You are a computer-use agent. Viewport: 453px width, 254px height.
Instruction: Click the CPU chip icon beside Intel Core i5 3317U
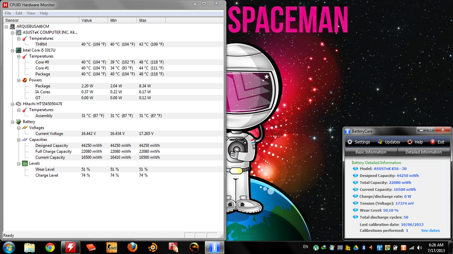(x=19, y=50)
